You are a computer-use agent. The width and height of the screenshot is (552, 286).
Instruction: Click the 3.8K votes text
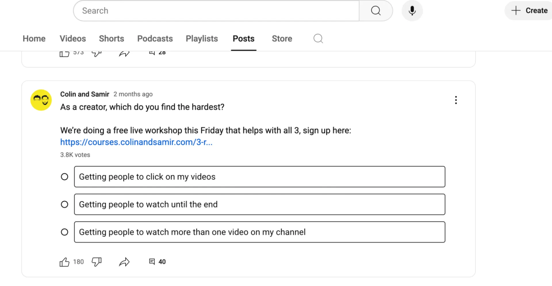pos(75,155)
